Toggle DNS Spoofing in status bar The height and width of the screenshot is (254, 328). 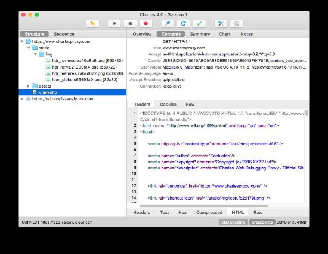pyautogui.click(x=233, y=222)
